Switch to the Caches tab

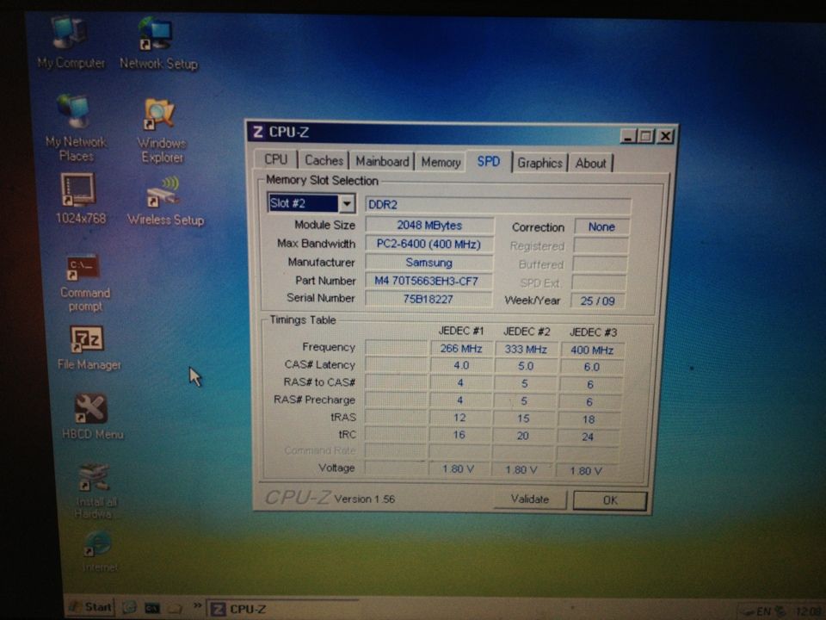324,160
